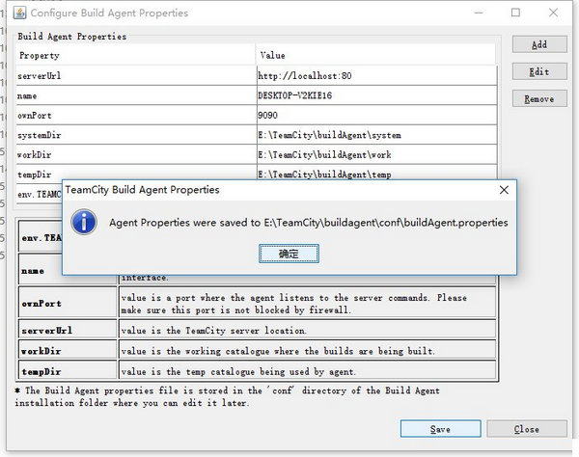Click the Edit button
Viewport: 579px width, 457px height.
[x=539, y=71]
